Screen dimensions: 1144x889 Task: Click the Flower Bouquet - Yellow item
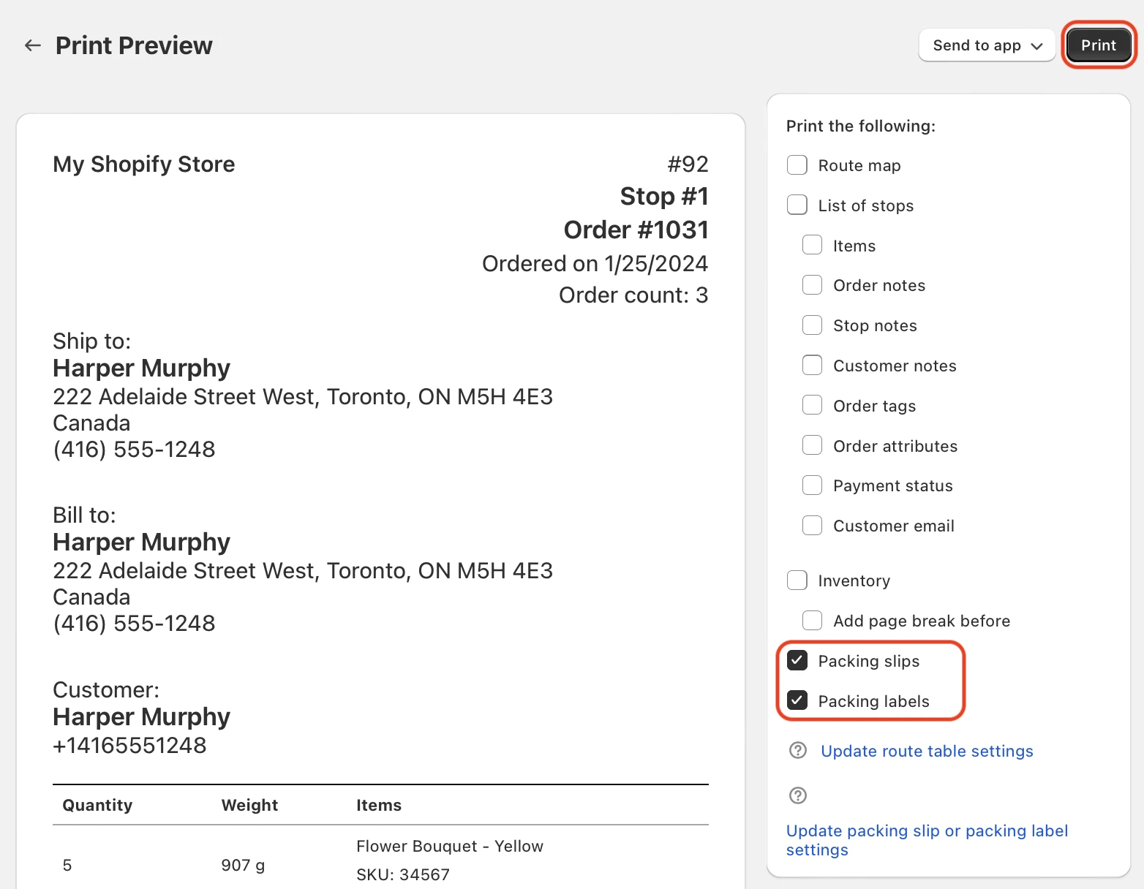click(450, 846)
